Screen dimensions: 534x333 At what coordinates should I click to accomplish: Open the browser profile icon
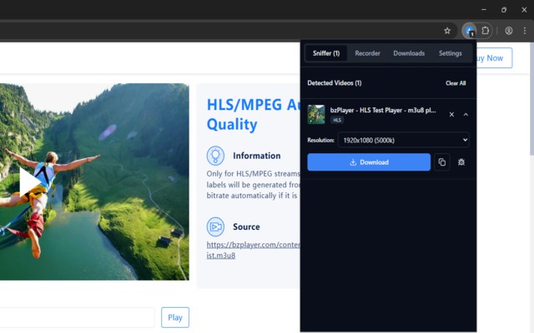[509, 31]
